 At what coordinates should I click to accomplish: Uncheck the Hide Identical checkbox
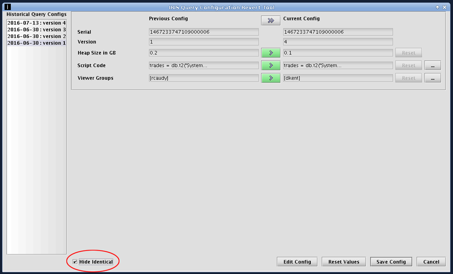75,262
